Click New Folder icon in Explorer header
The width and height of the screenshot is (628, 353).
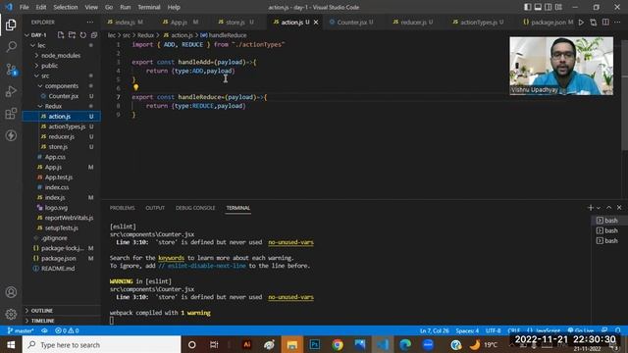72,35
